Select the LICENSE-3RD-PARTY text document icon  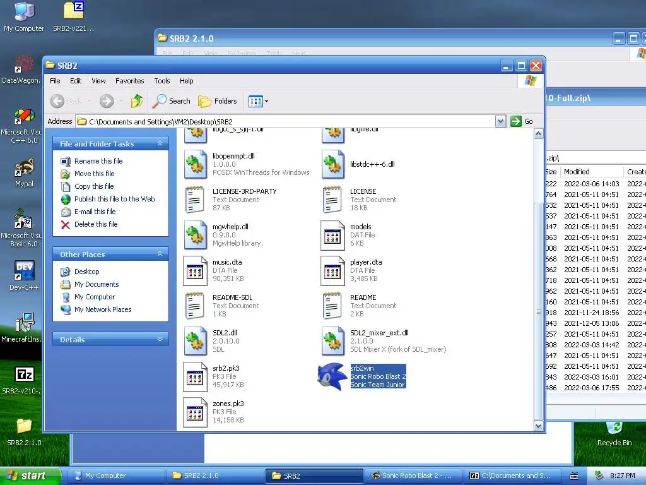[x=196, y=200]
